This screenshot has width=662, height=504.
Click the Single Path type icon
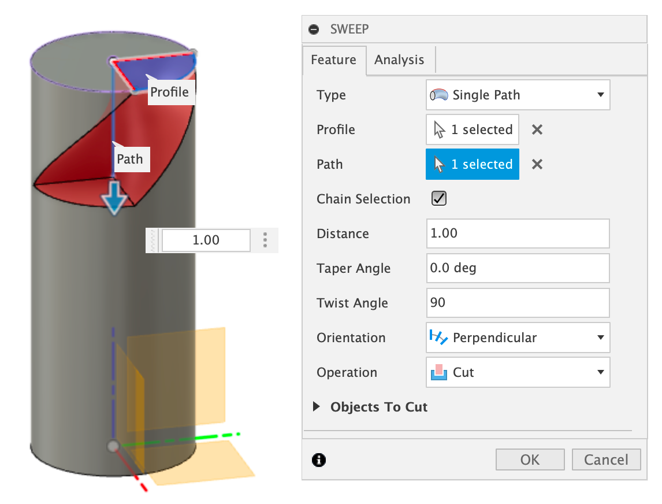(x=439, y=95)
